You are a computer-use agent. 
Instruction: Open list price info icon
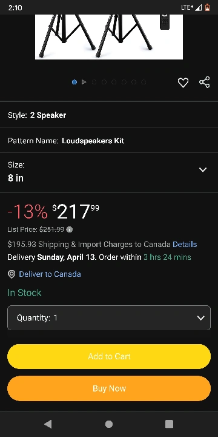(x=70, y=229)
